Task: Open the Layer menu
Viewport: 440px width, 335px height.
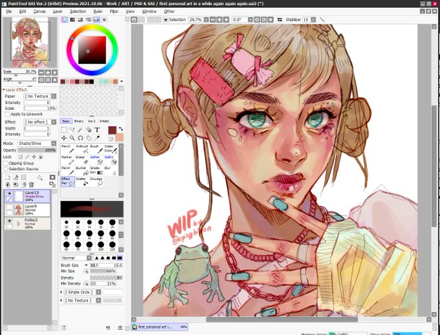Action: point(58,11)
